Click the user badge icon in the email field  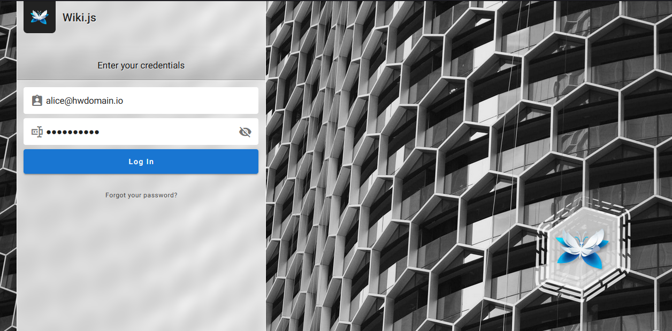pos(37,101)
